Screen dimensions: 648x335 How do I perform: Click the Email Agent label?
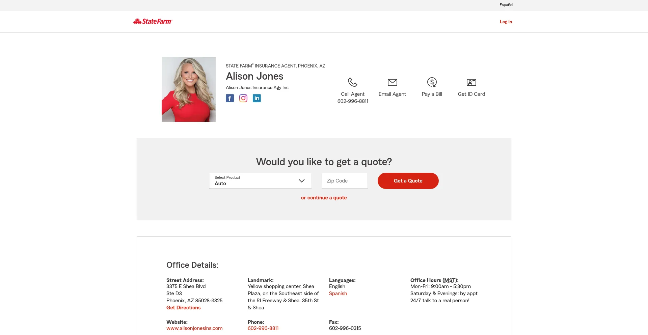tap(392, 94)
